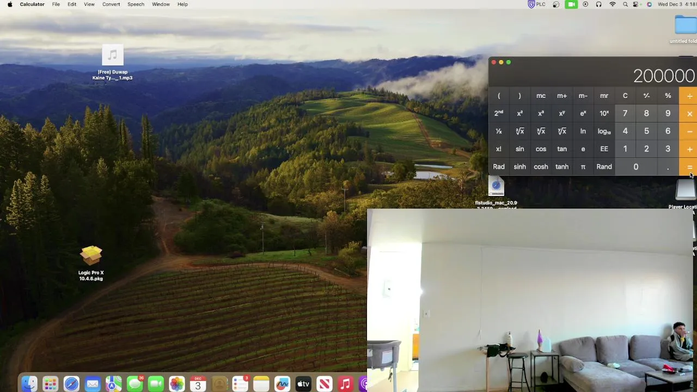Launch the Music app from Dock
Viewport: 697px width, 392px height.
[x=345, y=384]
